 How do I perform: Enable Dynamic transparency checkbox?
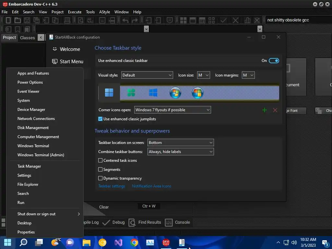pyautogui.click(x=101, y=178)
